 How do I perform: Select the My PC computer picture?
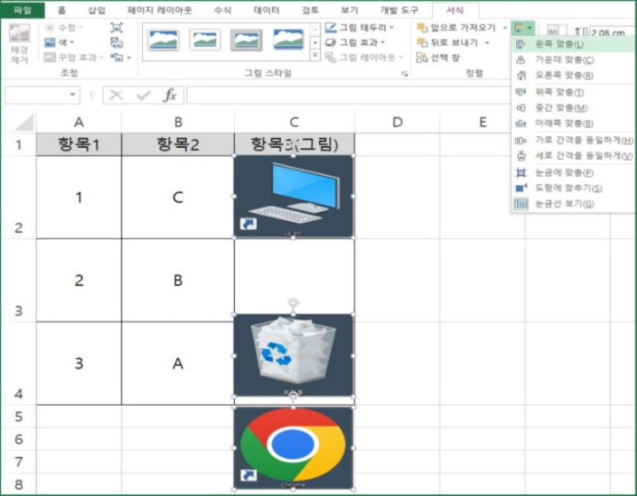[x=293, y=197]
